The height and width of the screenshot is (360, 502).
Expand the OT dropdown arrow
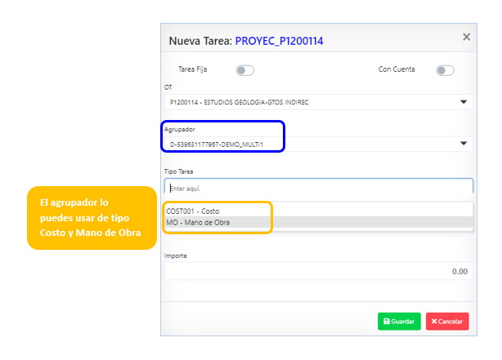[x=464, y=102]
